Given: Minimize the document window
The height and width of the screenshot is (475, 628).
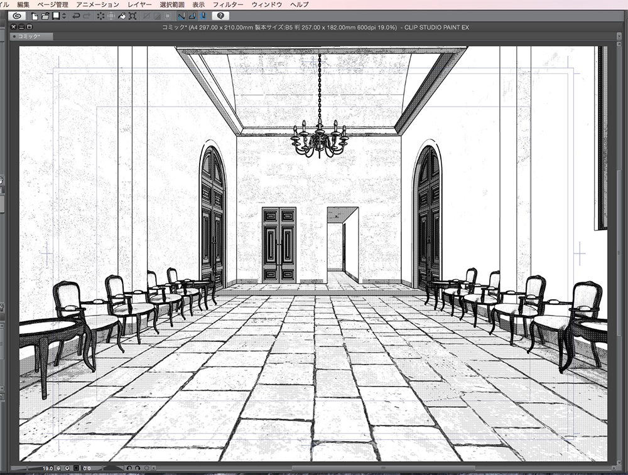Looking at the screenshot, I should tap(21, 27).
